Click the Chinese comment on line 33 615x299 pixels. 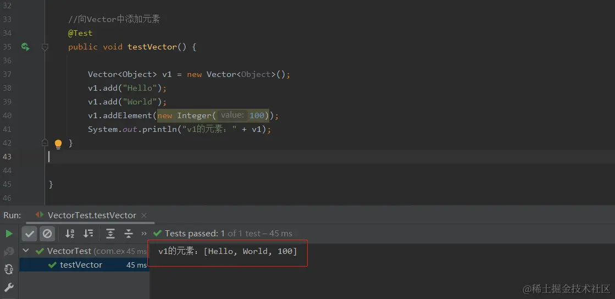click(114, 19)
